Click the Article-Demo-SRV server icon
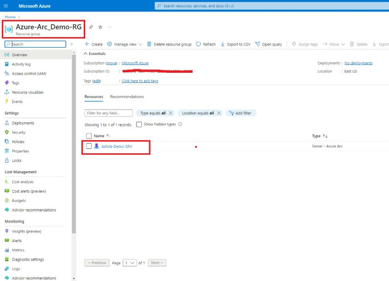Image resolution: width=389 pixels, height=281 pixels. click(x=97, y=146)
